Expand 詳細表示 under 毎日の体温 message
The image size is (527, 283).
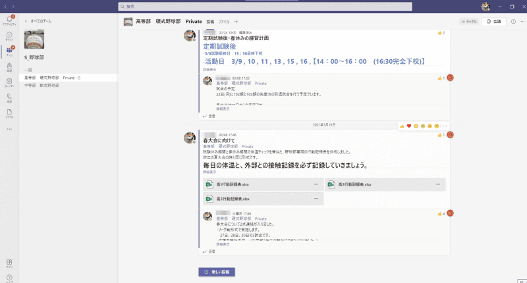click(x=209, y=172)
